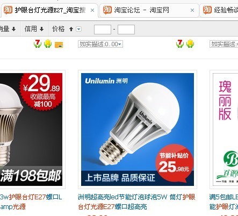
Task: Click the first item's yellow flower guarantee icon
Action: coord(48,44)
